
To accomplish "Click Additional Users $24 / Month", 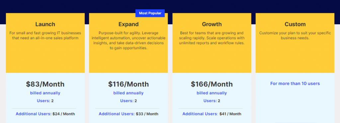I will click(x=45, y=114).
